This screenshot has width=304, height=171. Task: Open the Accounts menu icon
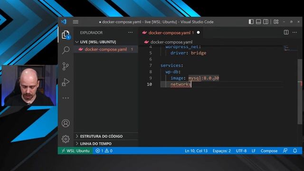pyautogui.click(x=66, y=123)
